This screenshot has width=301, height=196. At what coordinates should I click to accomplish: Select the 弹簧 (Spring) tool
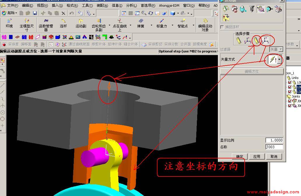(141, 23)
